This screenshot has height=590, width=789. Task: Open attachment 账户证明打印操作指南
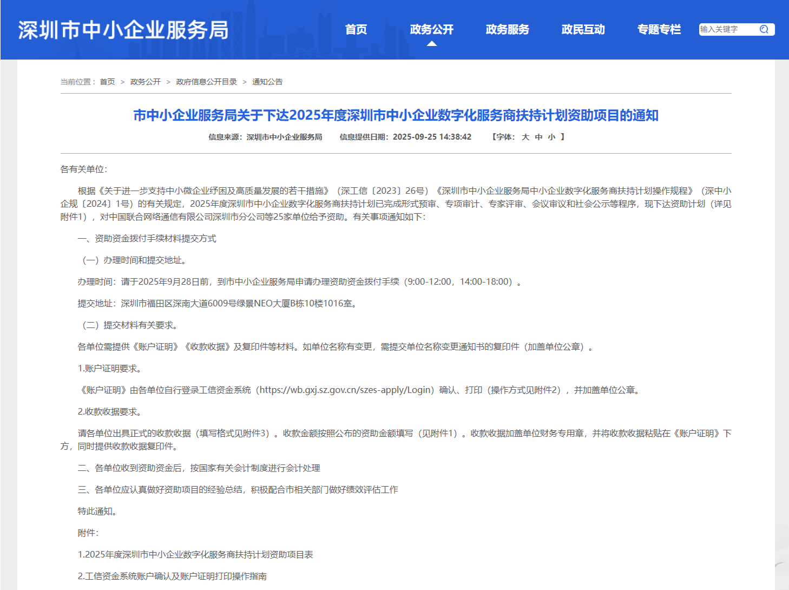click(174, 575)
